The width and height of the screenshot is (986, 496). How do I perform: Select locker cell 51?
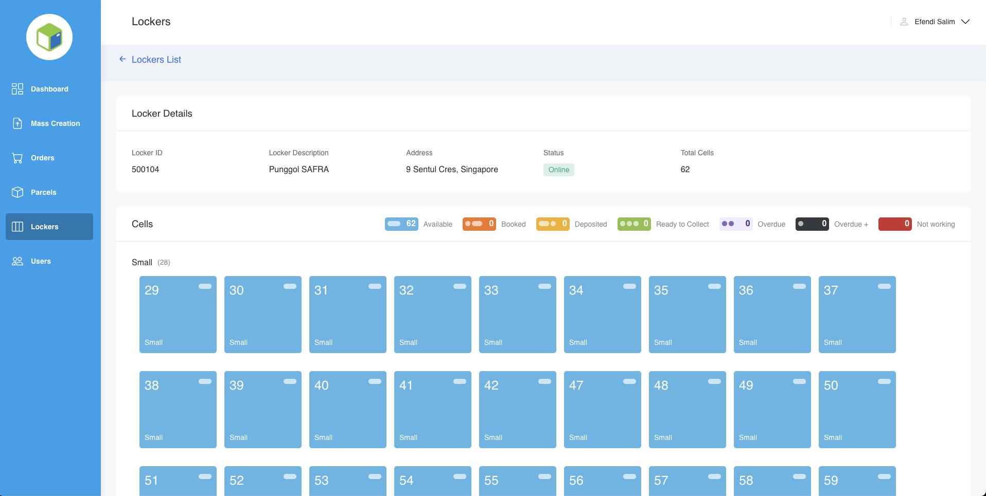pyautogui.click(x=178, y=481)
